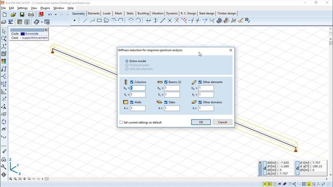The height and width of the screenshot is (187, 333).
Task: Click the yellow X icon in status bar
Action: point(265,184)
